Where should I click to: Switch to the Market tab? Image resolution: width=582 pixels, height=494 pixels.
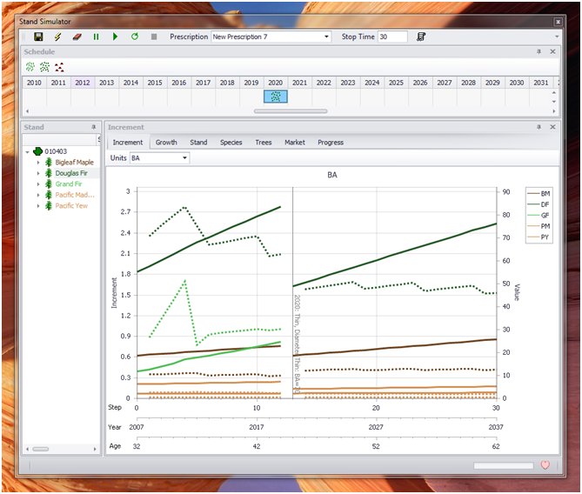295,143
